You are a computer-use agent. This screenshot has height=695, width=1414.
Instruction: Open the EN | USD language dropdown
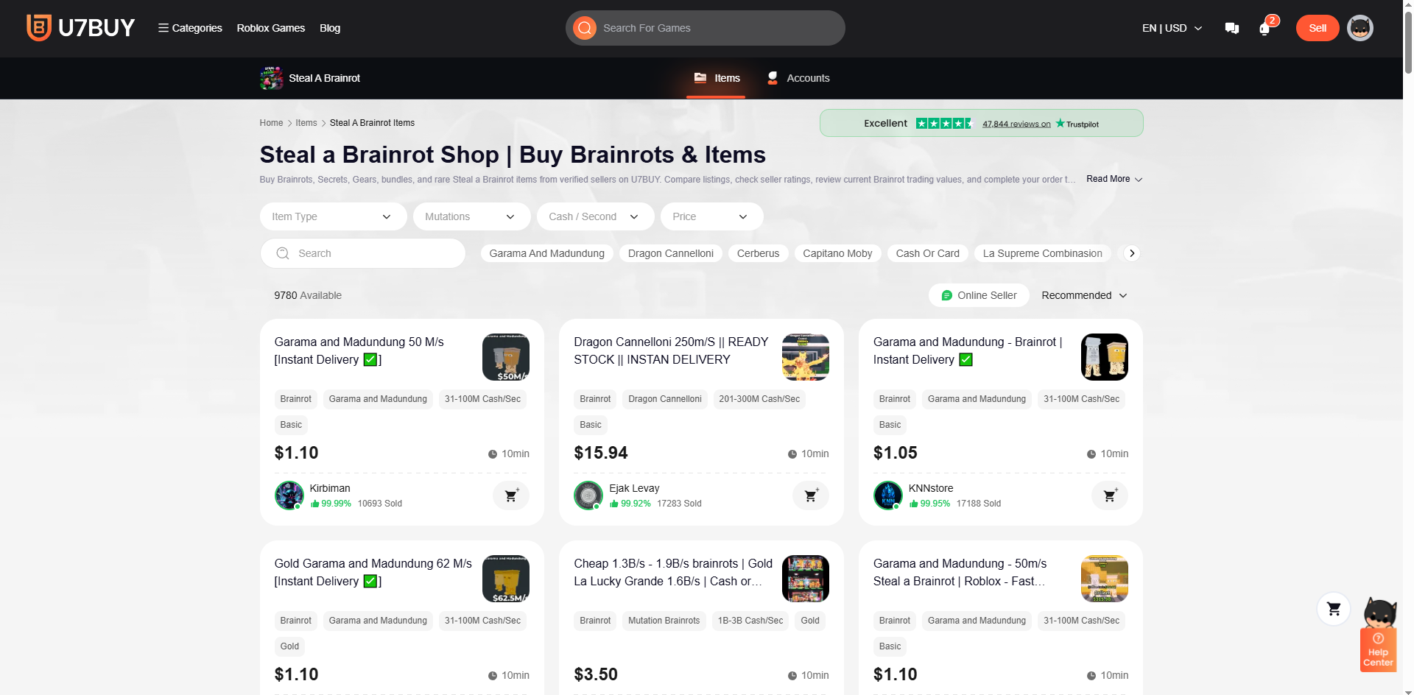coord(1172,28)
